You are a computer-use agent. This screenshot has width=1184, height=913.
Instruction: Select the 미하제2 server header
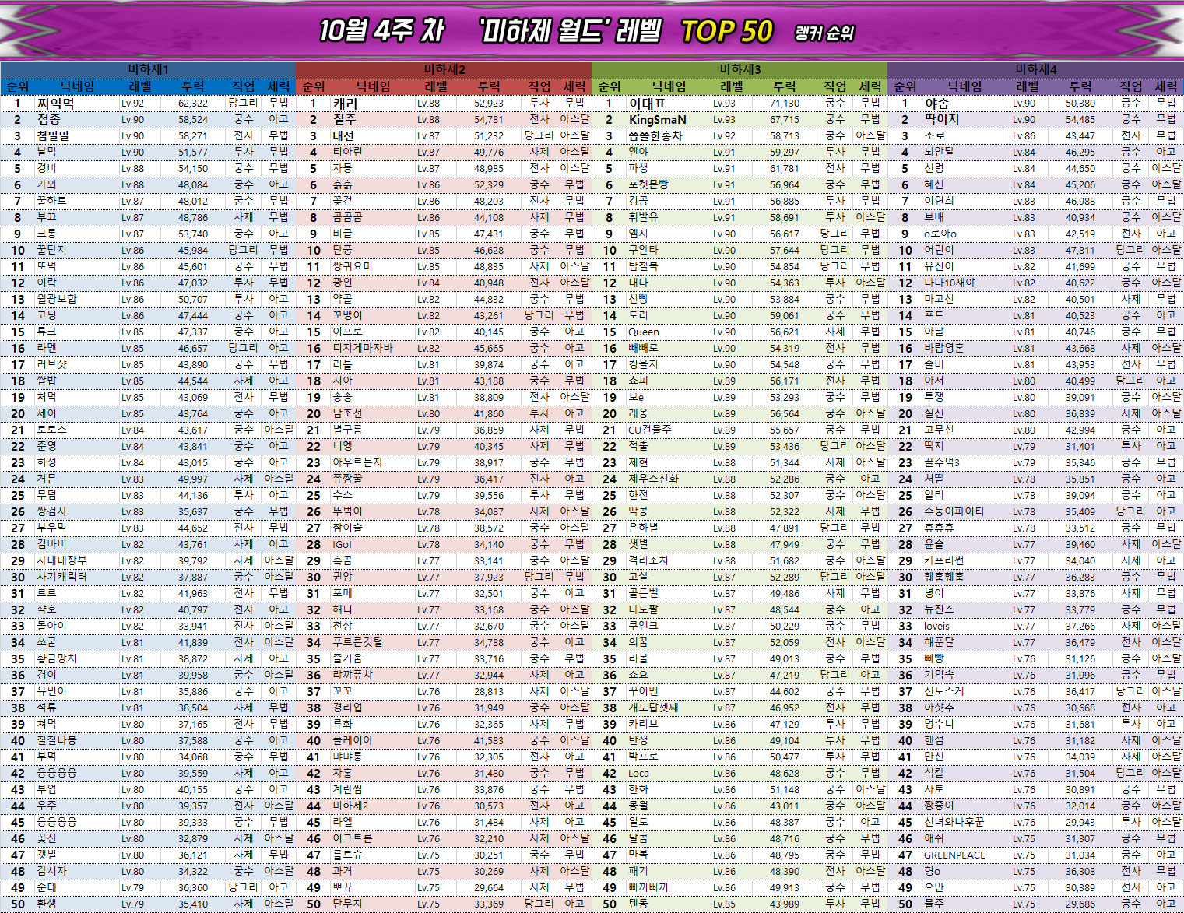pyautogui.click(x=444, y=69)
